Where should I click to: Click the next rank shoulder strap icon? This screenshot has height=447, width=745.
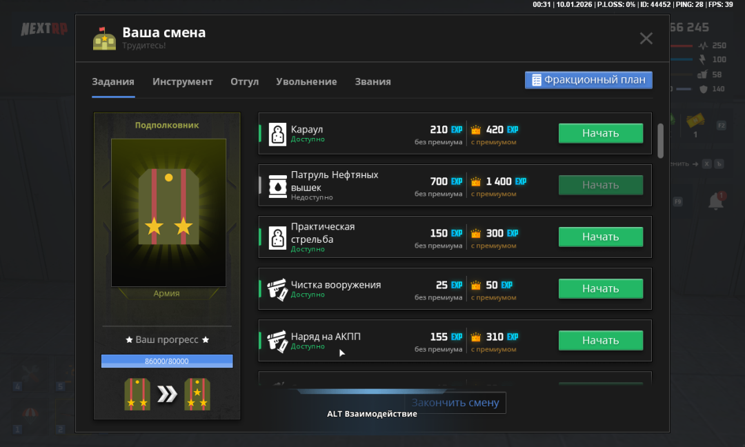(x=197, y=395)
